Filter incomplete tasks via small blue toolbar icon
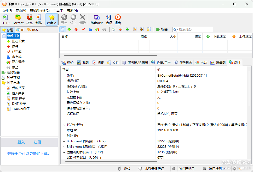 point(90,29)
